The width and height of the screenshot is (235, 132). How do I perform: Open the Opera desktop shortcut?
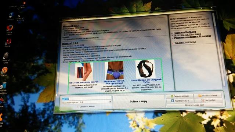[x=8, y=41]
